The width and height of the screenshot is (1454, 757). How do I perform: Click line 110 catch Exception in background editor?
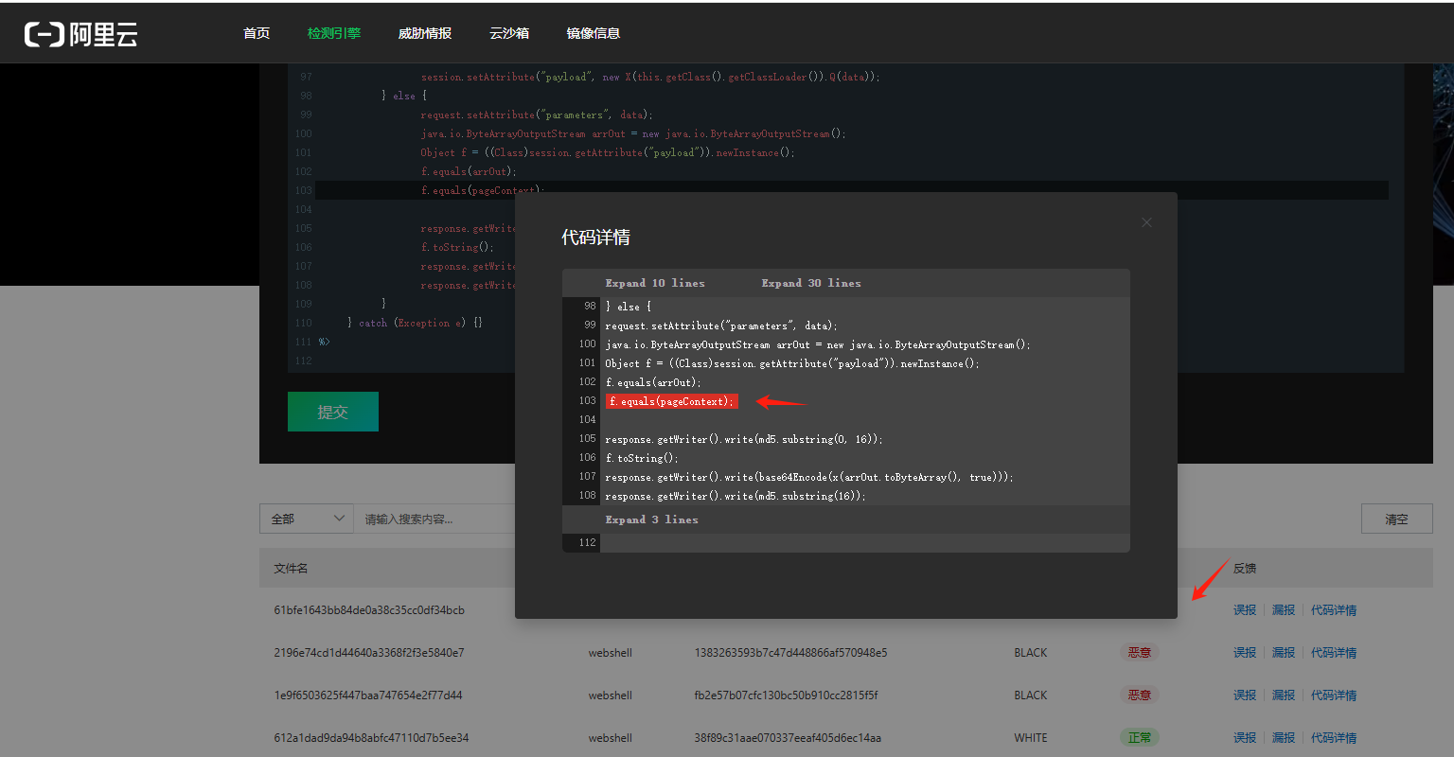point(416,323)
